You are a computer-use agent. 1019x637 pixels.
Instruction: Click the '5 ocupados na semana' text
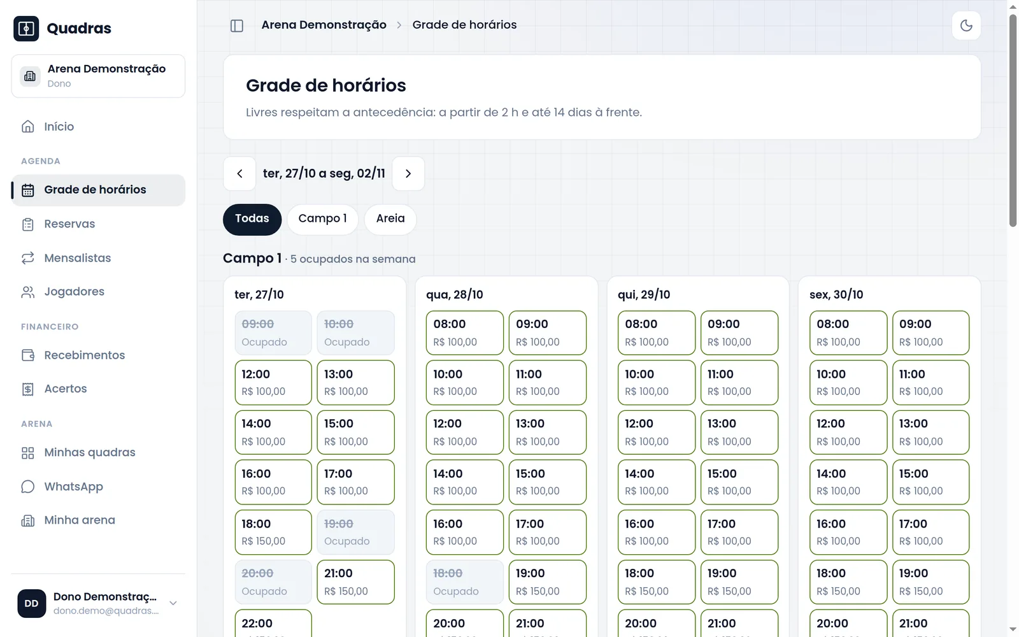tap(353, 259)
